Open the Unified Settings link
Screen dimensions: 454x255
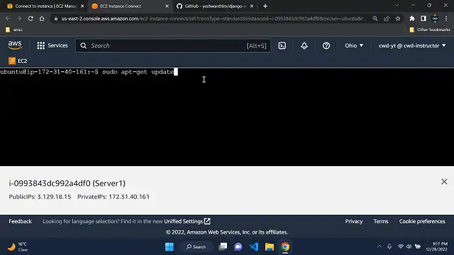[187, 221]
